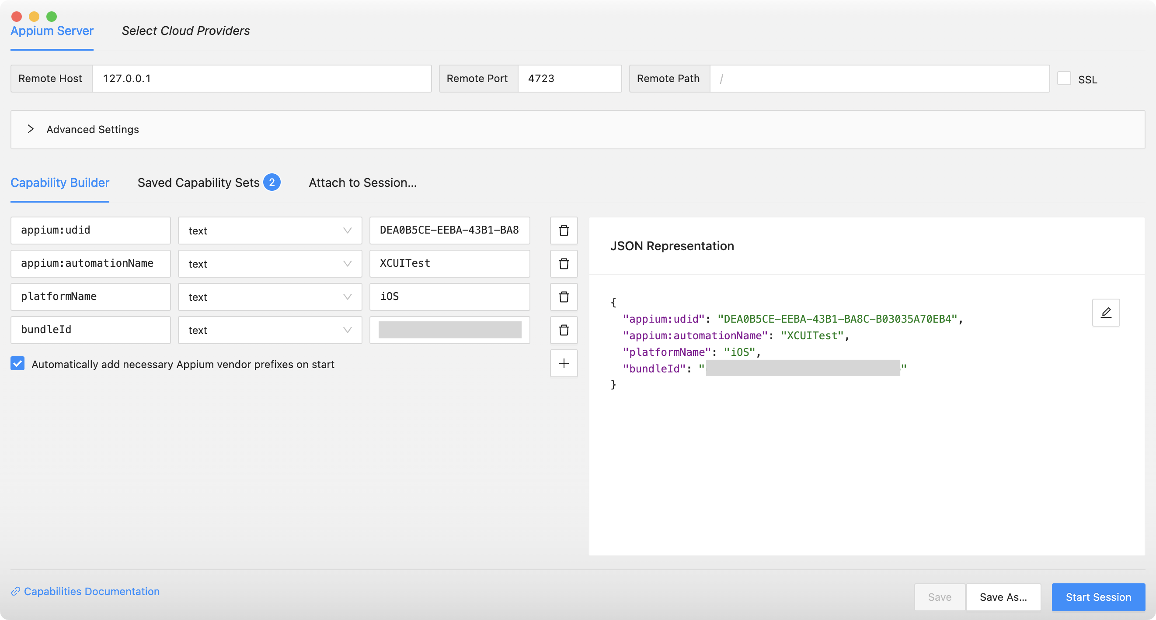Check the automatically add vendor prefixes checkbox
The image size is (1156, 620).
click(x=18, y=364)
